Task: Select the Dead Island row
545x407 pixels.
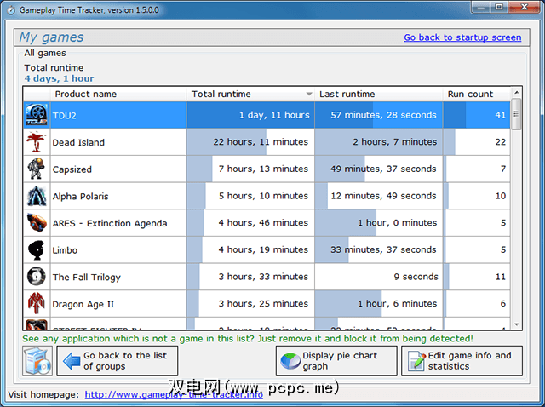Action: coord(267,142)
